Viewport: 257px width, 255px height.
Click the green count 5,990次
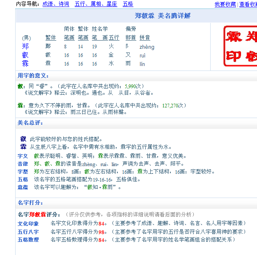(x=133, y=86)
